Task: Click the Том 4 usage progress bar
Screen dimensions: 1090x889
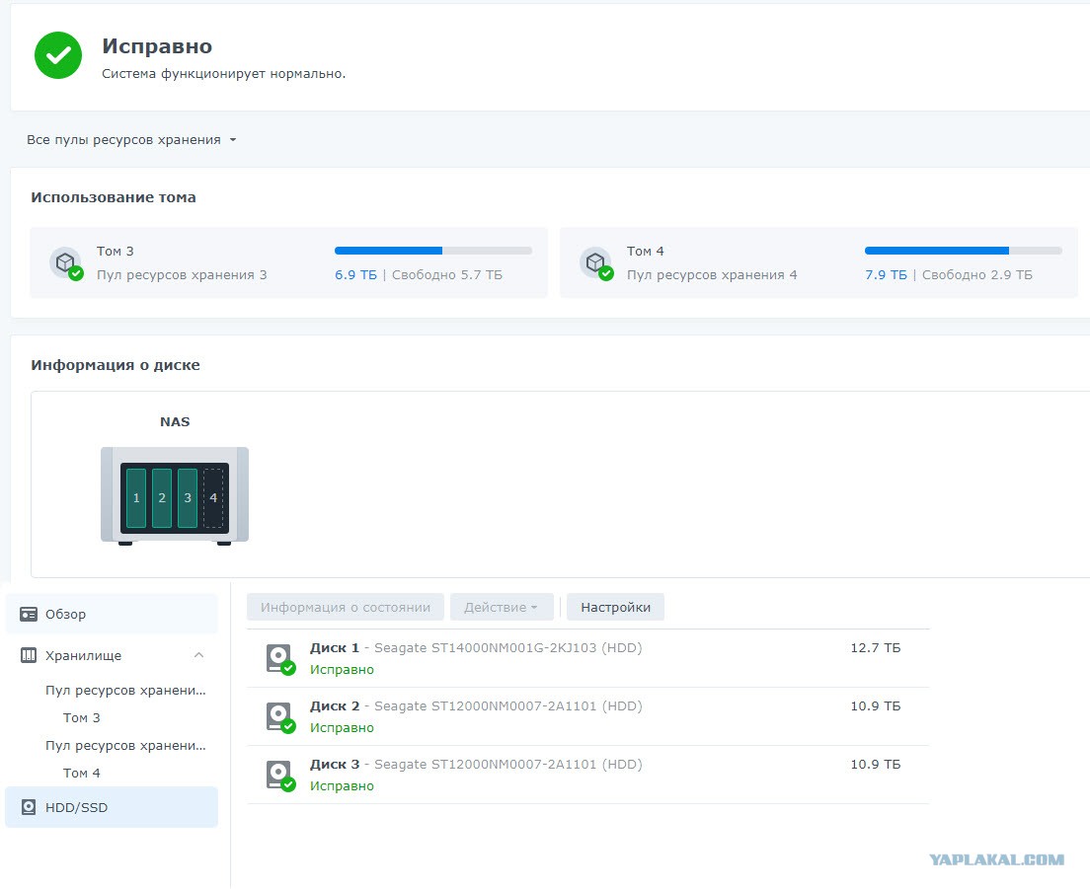Action: [964, 251]
